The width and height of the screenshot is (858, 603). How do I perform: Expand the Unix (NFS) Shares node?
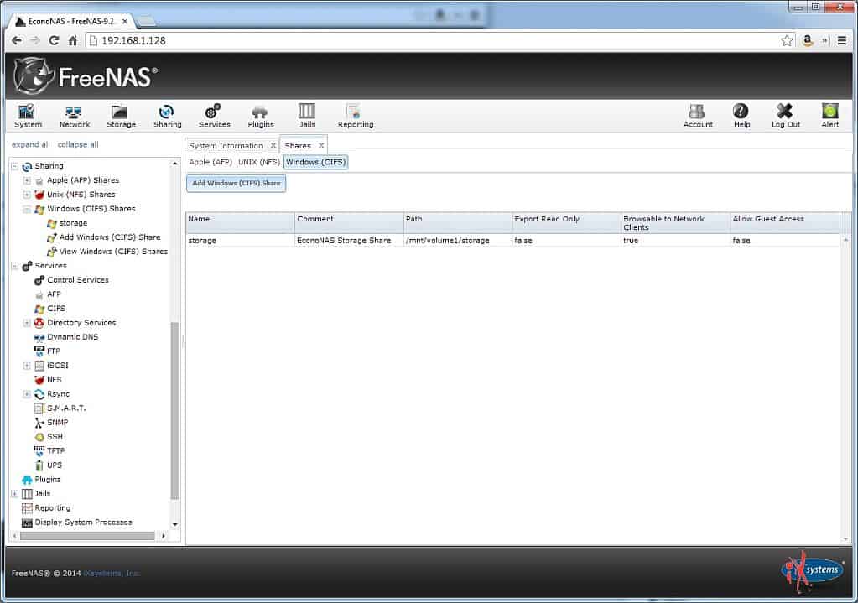pos(27,195)
